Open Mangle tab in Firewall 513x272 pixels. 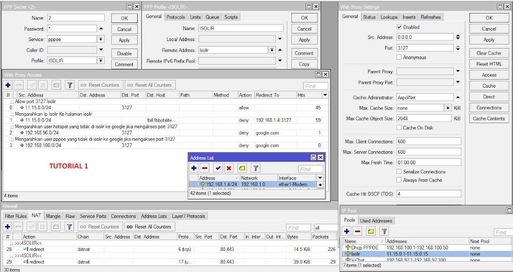53,216
